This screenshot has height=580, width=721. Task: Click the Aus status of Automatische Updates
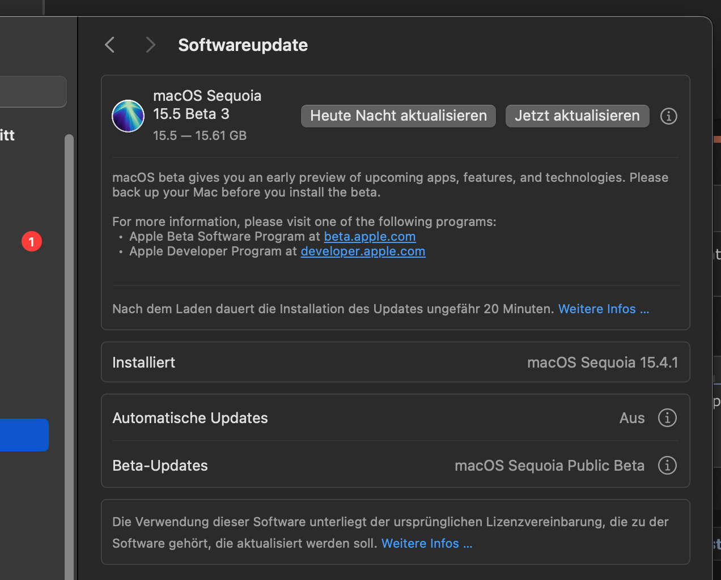click(632, 418)
